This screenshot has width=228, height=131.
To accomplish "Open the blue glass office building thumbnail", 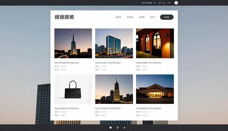I will click(114, 43).
